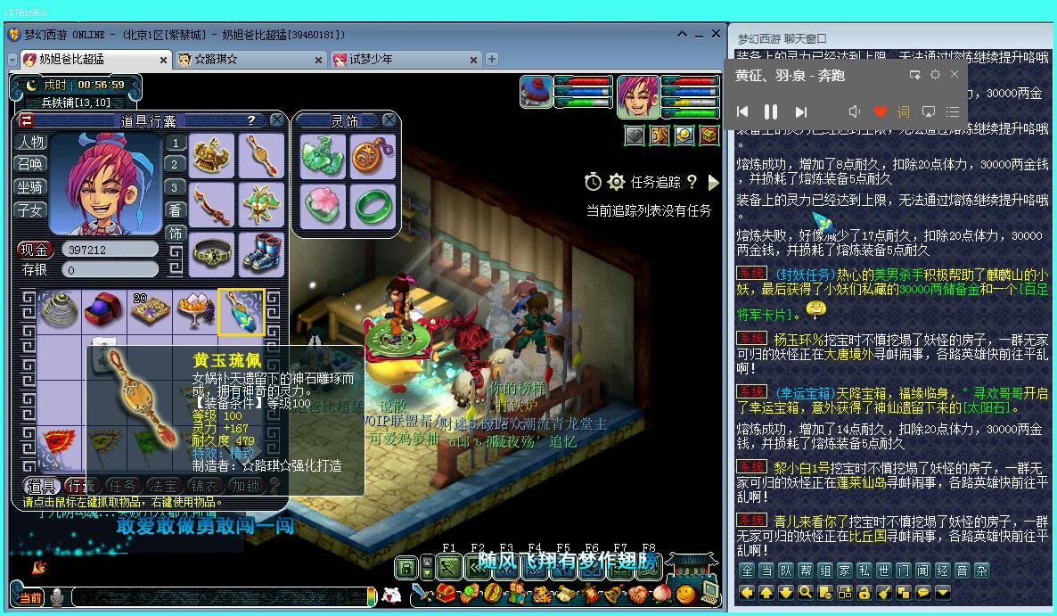Open the music player playlist menu
Image resolution: width=1057 pixels, height=616 pixels.
point(953,111)
